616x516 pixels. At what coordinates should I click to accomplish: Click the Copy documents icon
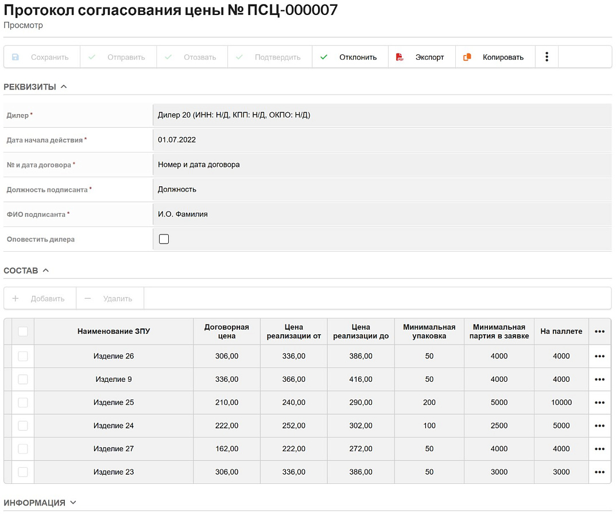click(467, 57)
